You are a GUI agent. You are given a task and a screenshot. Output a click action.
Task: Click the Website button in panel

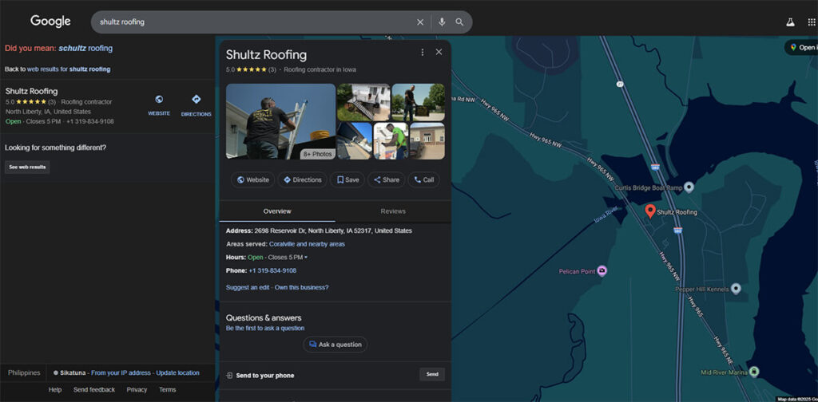point(253,179)
